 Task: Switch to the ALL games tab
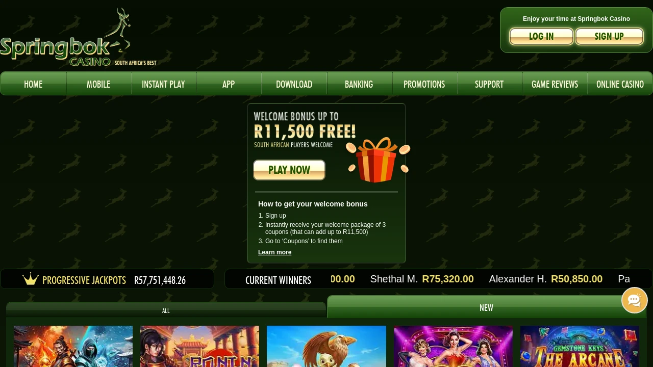166,310
